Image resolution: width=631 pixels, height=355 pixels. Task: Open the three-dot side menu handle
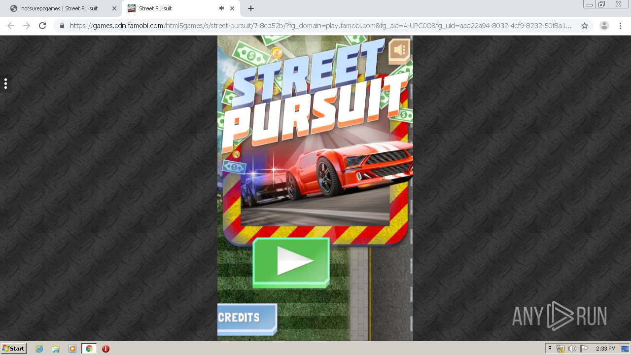point(5,83)
